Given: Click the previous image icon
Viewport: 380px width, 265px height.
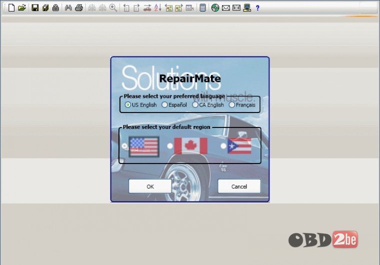Looking at the screenshot, I should 168,8.
